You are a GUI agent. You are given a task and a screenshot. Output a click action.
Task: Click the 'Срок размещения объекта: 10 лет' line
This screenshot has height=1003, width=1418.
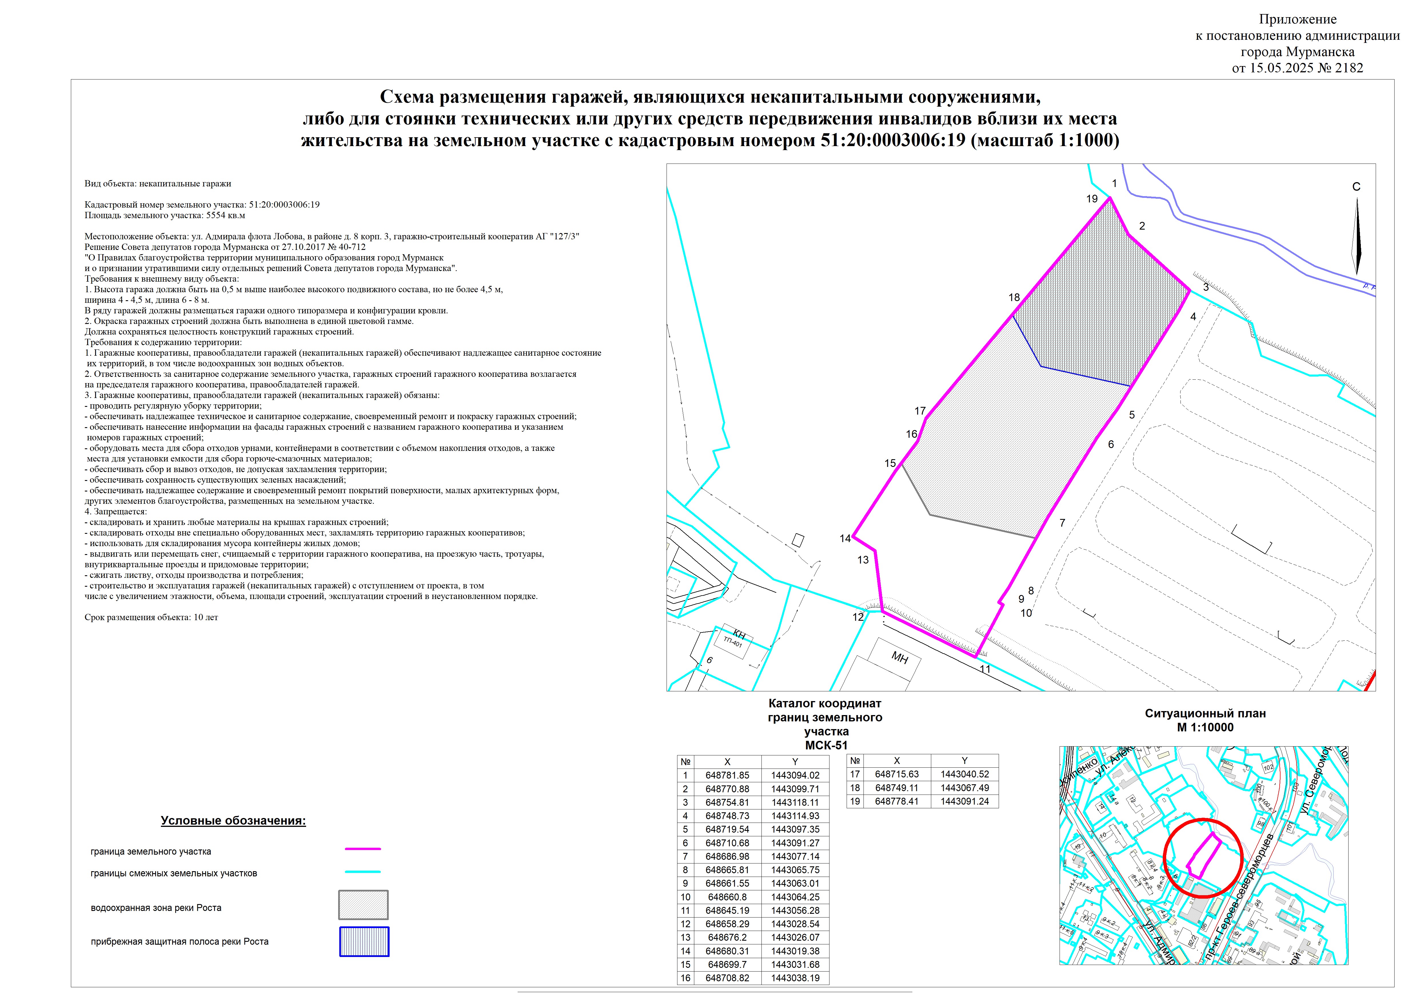(151, 617)
